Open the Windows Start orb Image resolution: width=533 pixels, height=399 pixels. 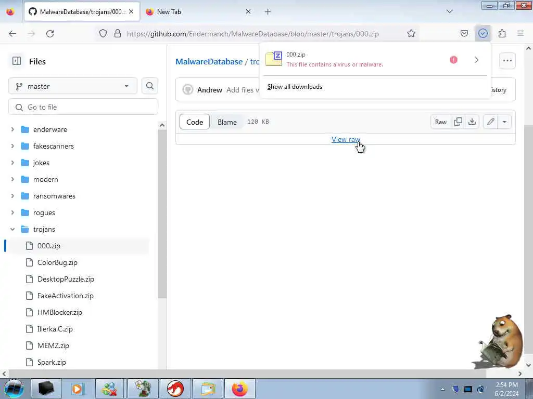(14, 389)
